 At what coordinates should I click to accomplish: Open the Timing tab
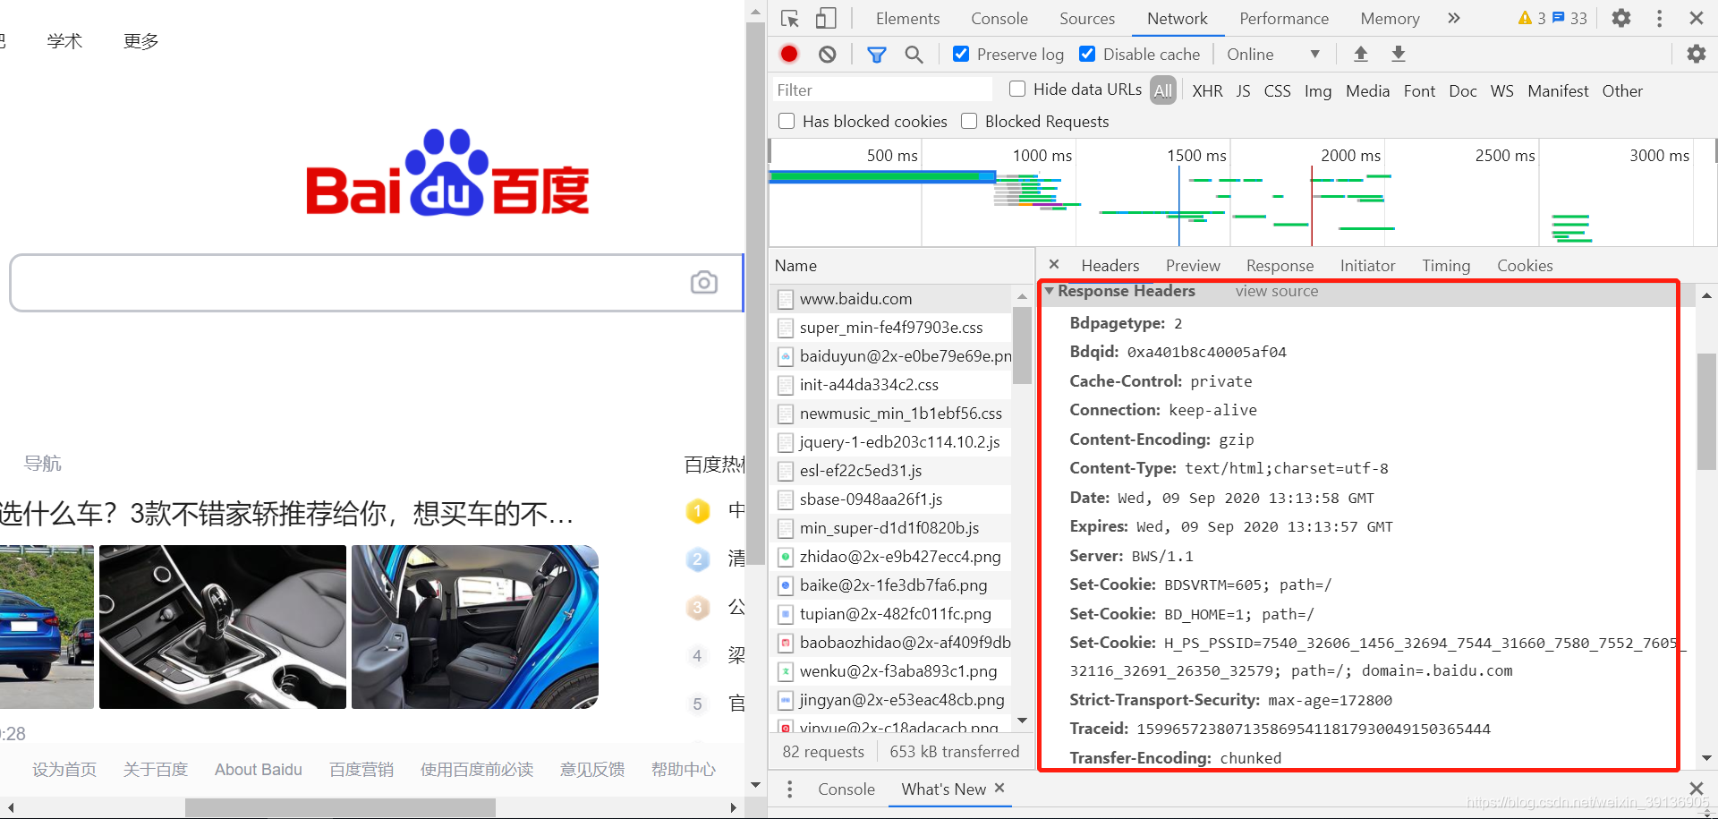tap(1446, 266)
